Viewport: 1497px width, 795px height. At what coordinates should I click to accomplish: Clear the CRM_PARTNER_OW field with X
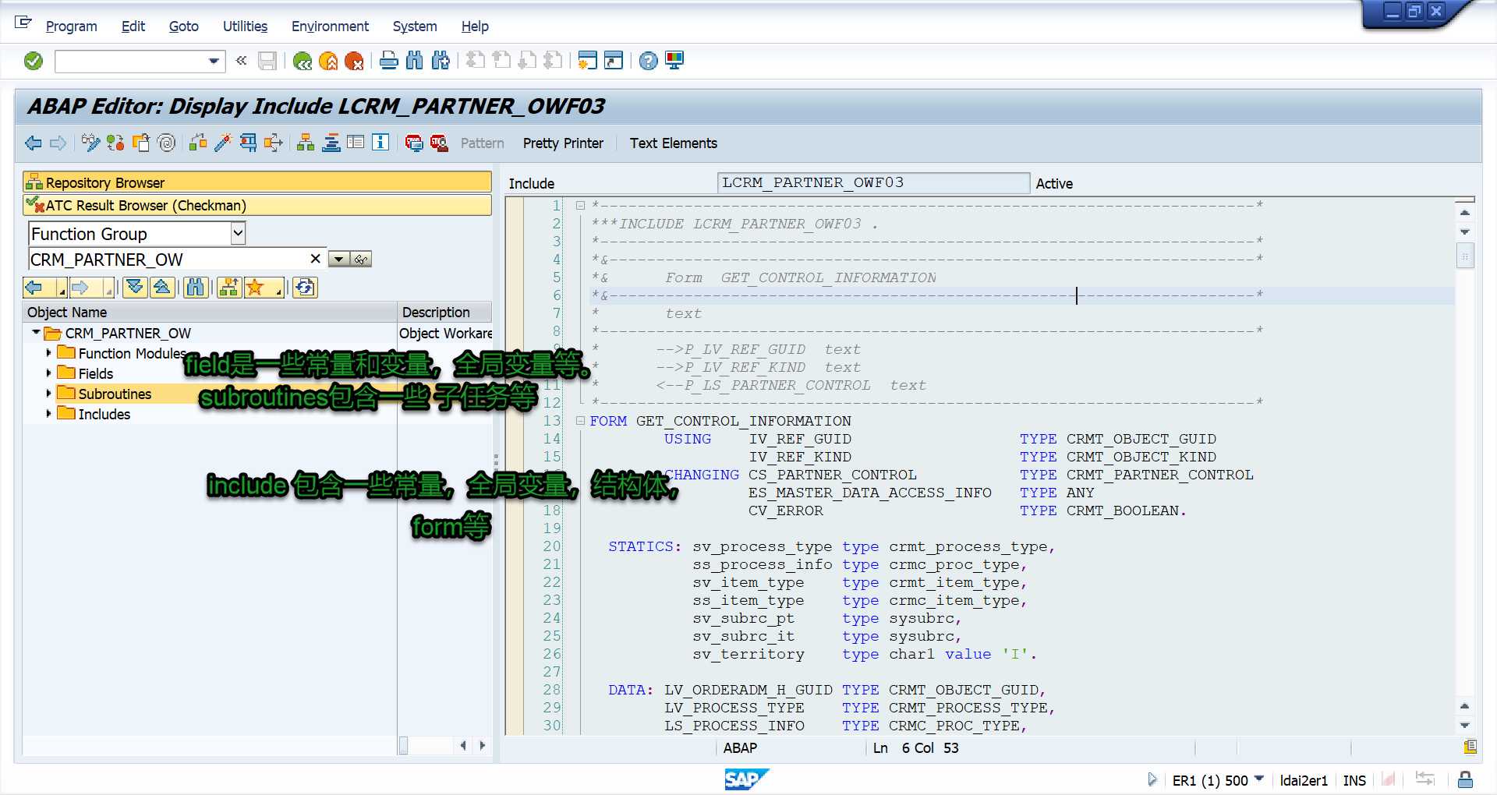click(x=315, y=259)
